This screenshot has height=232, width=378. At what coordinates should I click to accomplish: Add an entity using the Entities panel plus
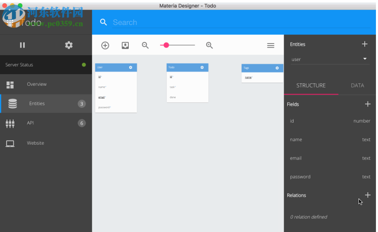(x=364, y=44)
